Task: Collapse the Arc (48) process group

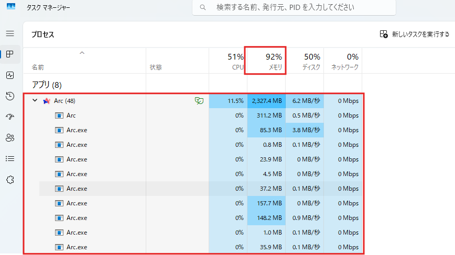Action: click(35, 100)
